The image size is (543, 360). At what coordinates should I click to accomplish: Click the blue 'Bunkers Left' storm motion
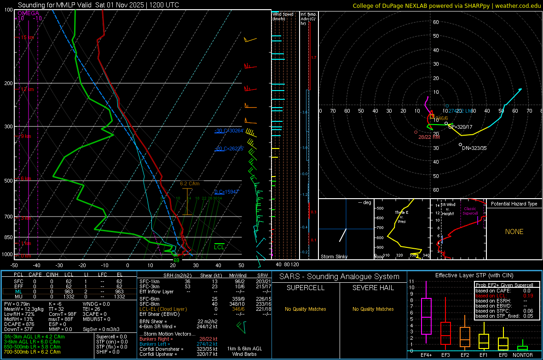(x=179, y=344)
